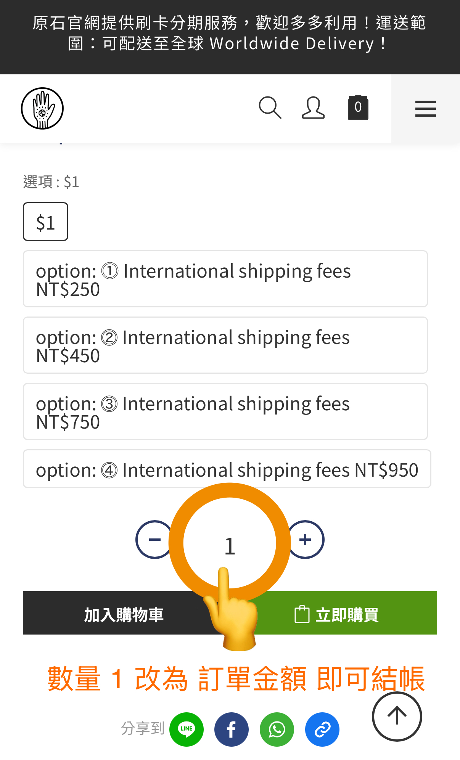Share this page via WhatsApp
This screenshot has height=760, width=460.
(x=277, y=729)
